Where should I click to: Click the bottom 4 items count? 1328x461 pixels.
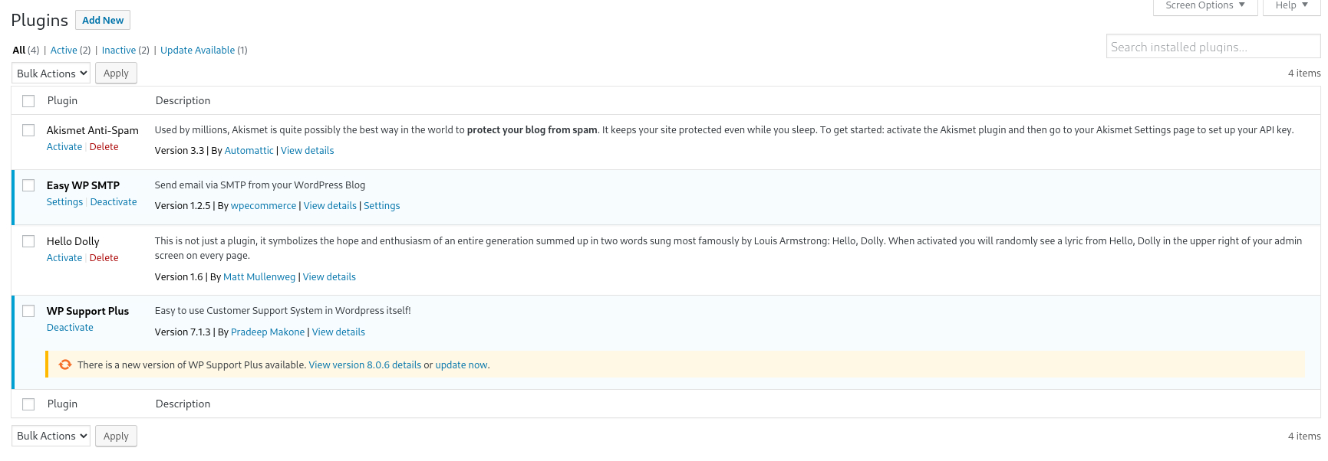1304,436
